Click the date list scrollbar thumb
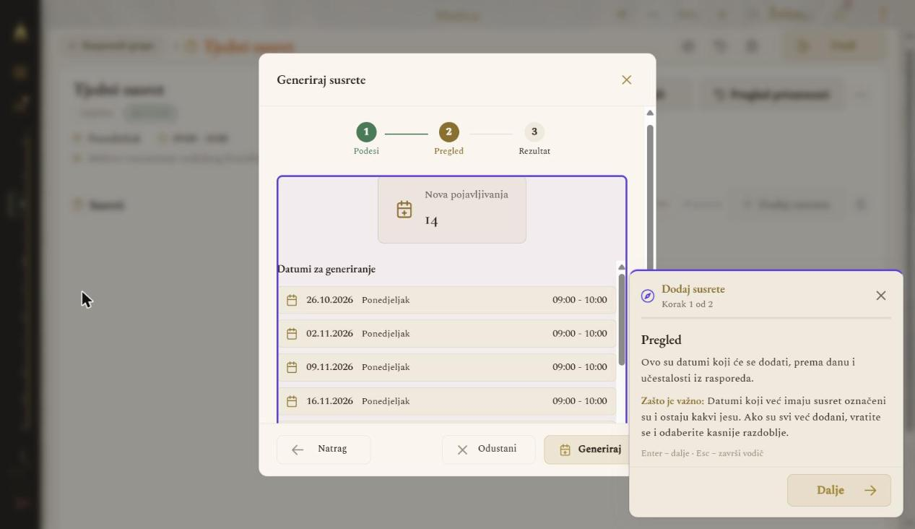The height and width of the screenshot is (529, 915). 621,319
